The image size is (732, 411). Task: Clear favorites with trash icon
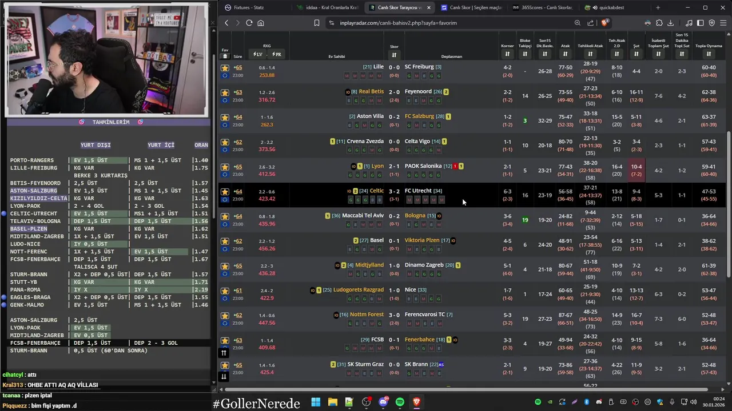(x=225, y=56)
